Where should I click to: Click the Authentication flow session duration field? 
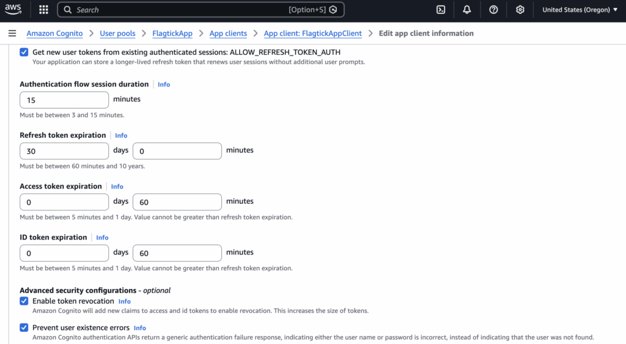64,100
